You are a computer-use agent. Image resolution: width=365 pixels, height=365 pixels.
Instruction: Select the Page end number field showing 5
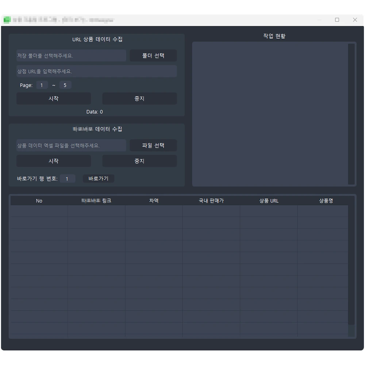65,85
